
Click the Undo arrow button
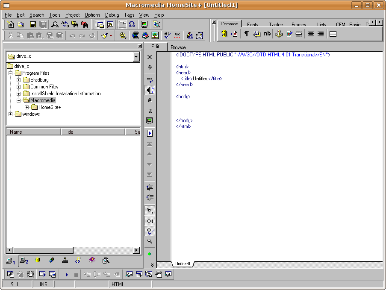[x=72, y=36]
